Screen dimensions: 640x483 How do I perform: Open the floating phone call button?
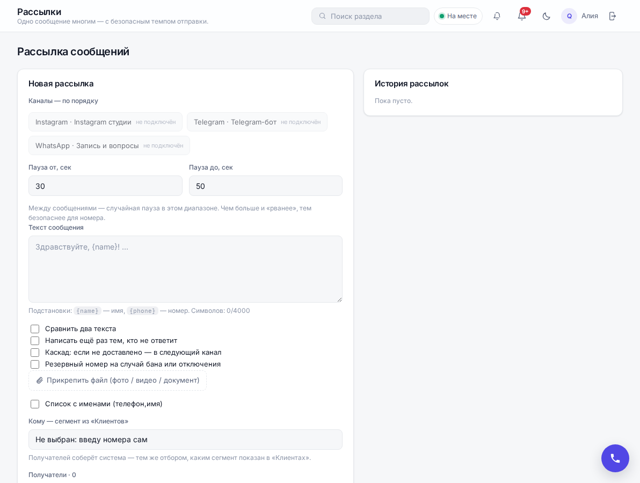click(x=615, y=458)
